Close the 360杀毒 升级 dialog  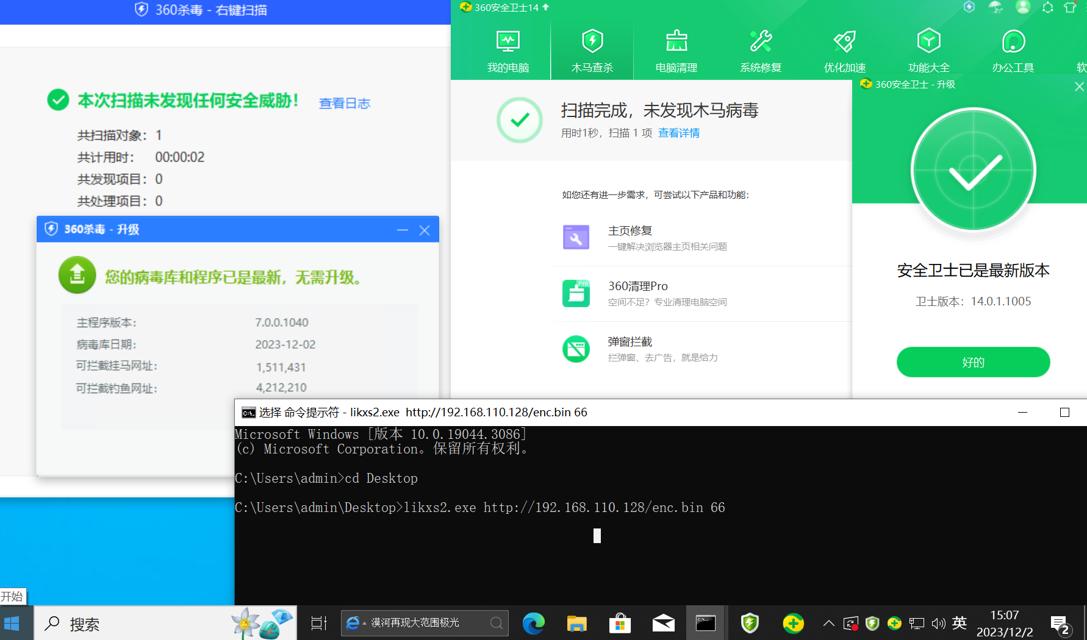425,230
